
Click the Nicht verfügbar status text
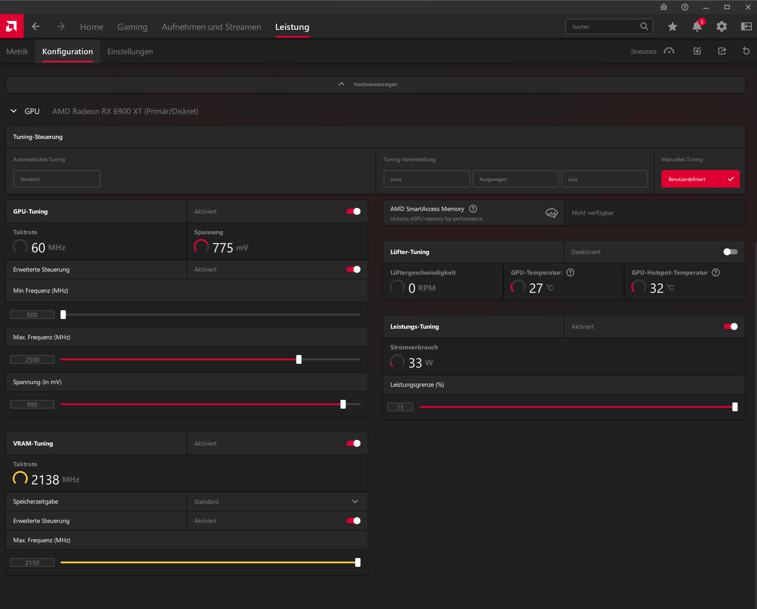point(593,213)
